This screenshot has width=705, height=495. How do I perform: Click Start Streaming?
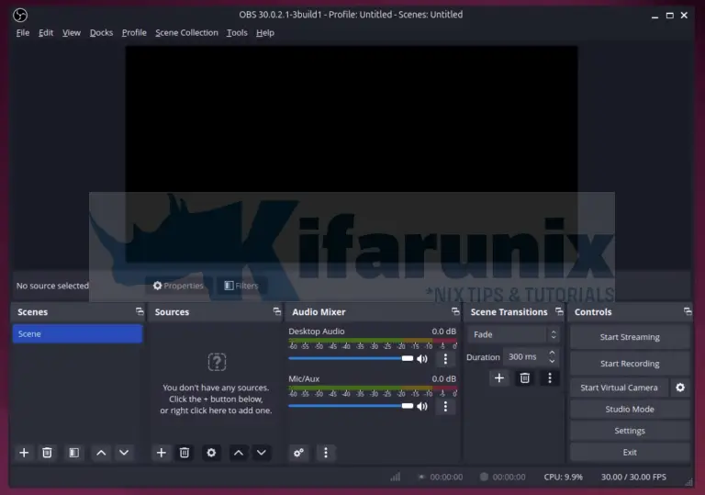630,337
